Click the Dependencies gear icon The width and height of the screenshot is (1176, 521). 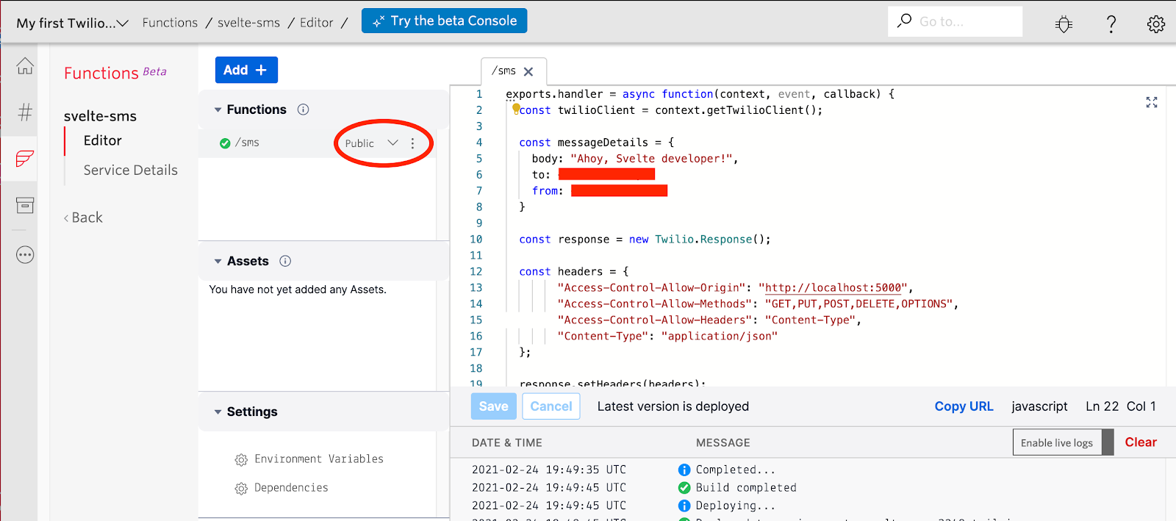pyautogui.click(x=241, y=489)
